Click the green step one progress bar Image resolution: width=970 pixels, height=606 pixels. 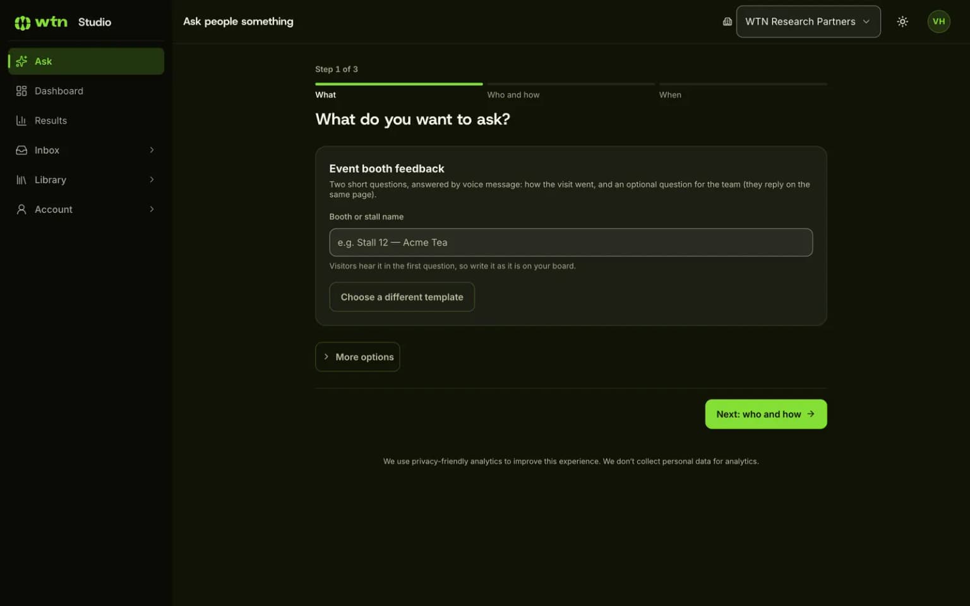[399, 84]
